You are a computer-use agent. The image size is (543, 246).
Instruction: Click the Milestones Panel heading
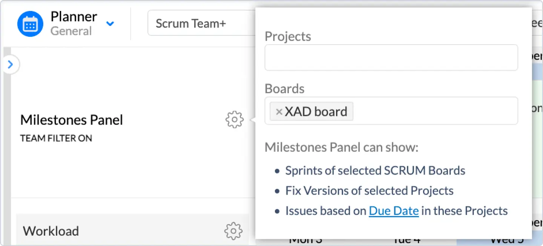click(x=72, y=120)
